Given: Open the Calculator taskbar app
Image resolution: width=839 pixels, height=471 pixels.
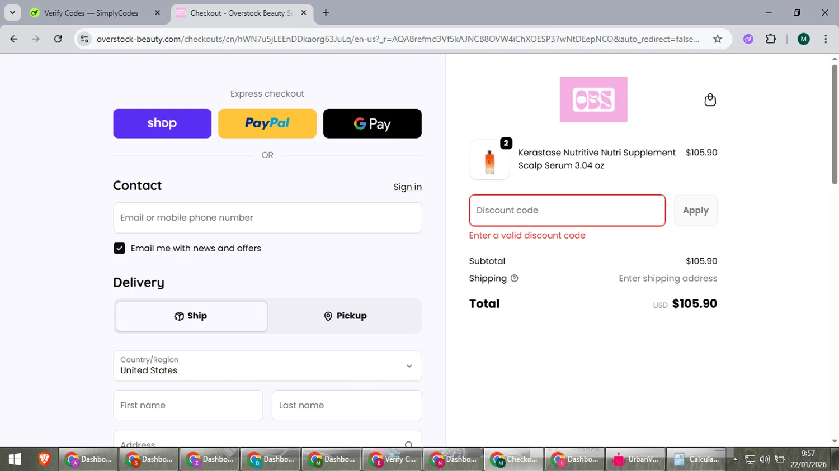Looking at the screenshot, I should pyautogui.click(x=696, y=459).
